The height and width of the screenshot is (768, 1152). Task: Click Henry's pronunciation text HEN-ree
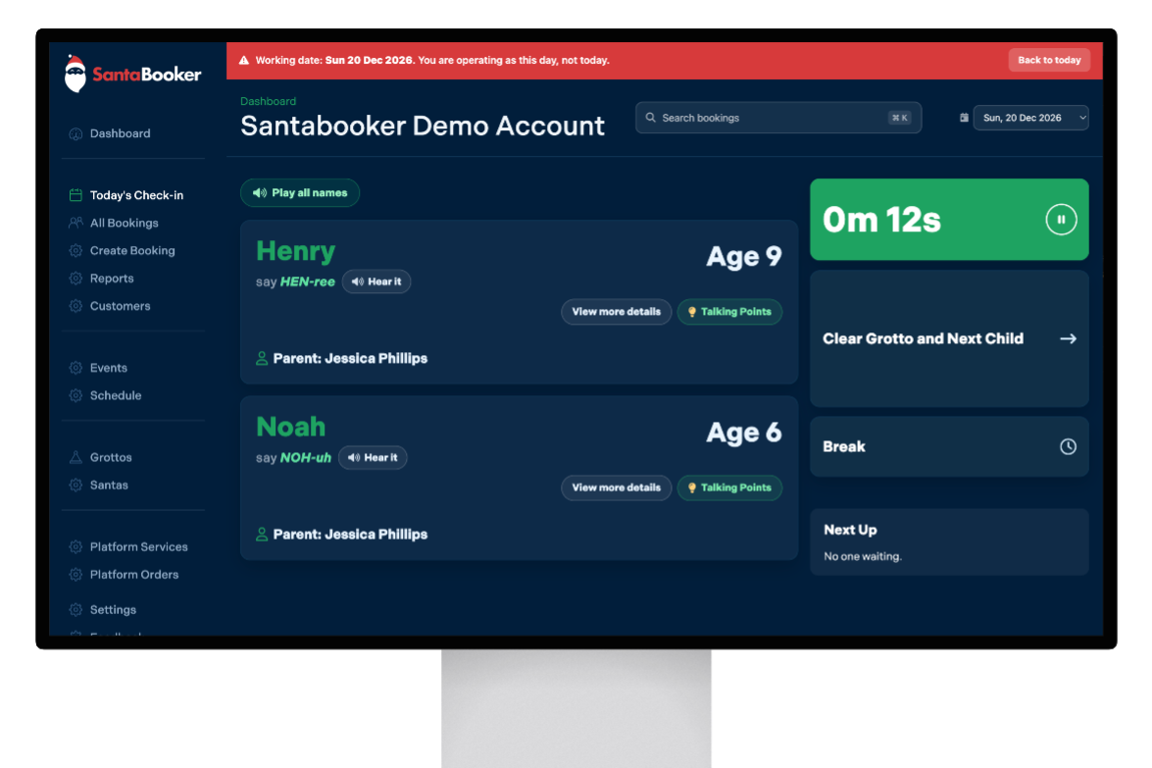307,282
